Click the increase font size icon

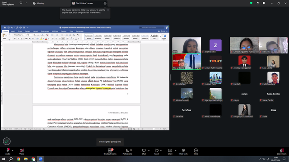point(35,35)
